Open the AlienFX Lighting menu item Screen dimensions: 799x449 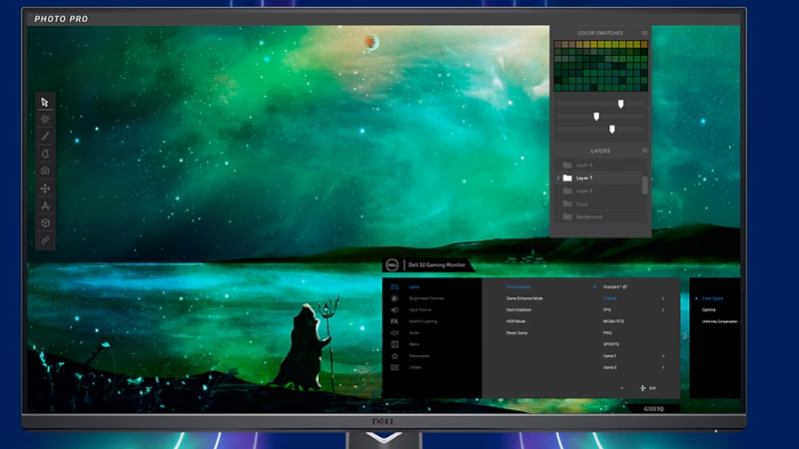click(x=426, y=321)
